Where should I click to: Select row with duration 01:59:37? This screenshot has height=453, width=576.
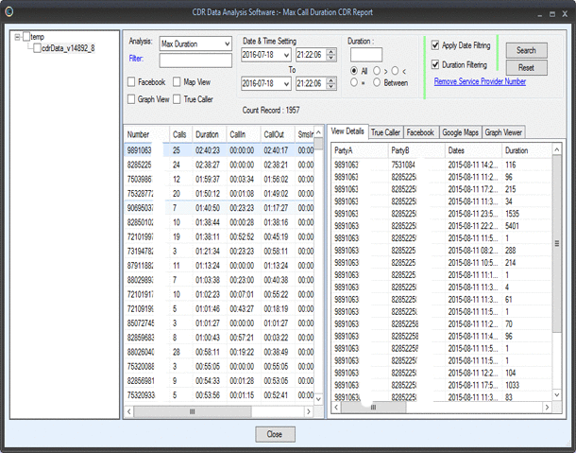(219, 179)
